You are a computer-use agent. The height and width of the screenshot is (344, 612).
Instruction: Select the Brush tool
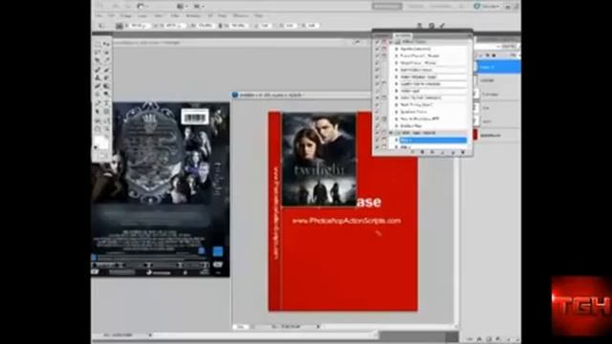pyautogui.click(x=106, y=70)
